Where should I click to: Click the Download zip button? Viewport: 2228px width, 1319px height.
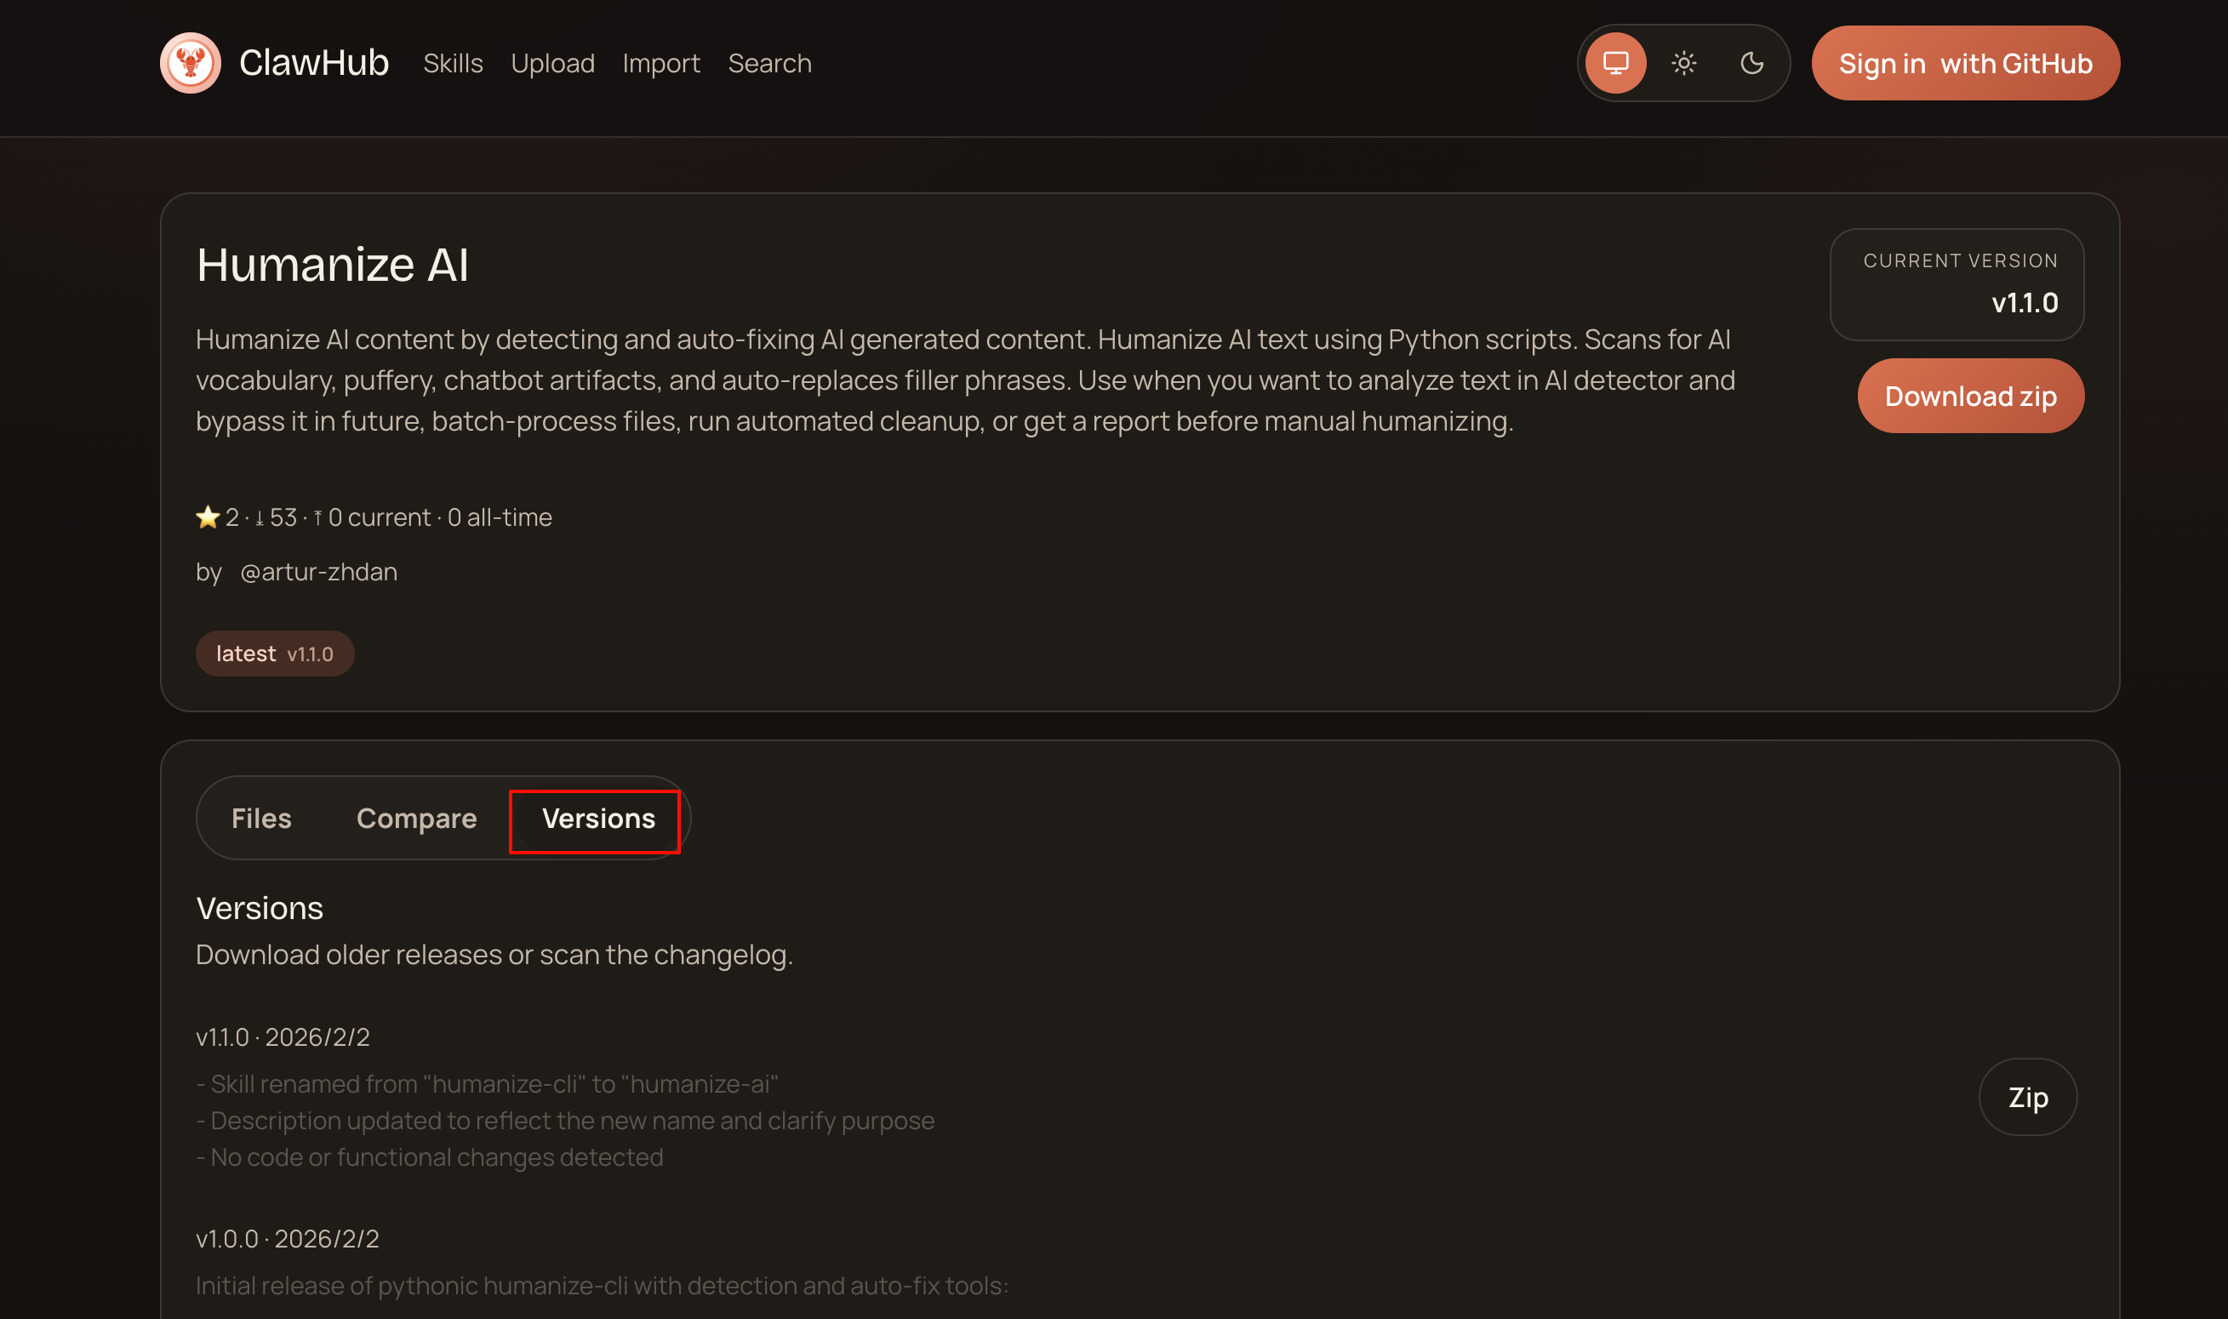pyautogui.click(x=1969, y=397)
